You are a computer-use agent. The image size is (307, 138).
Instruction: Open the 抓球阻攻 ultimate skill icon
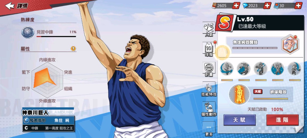tap(239, 94)
